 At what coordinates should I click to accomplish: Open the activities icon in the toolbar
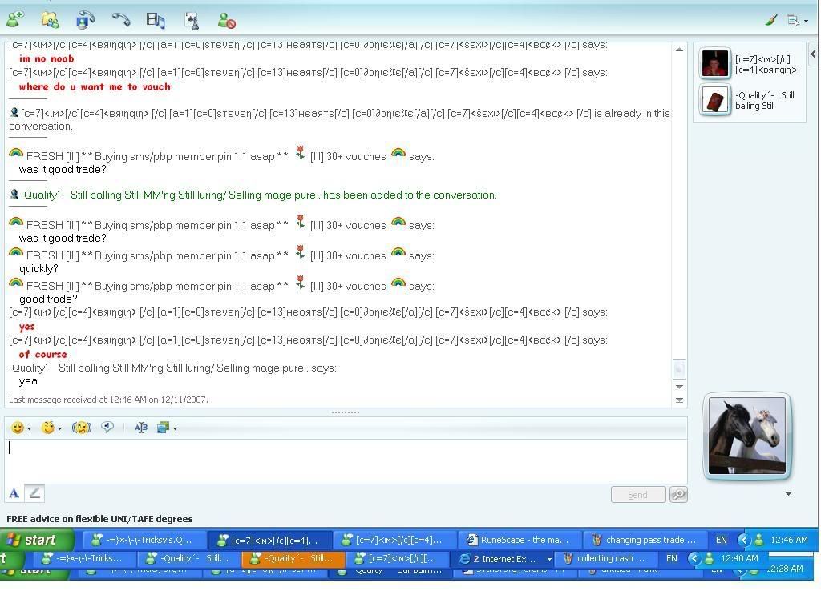click(156, 20)
